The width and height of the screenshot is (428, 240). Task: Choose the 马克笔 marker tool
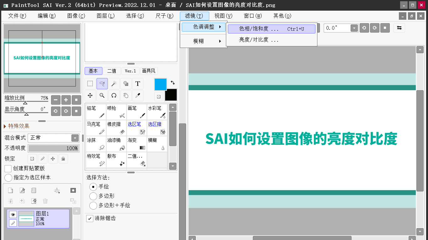pos(96,128)
